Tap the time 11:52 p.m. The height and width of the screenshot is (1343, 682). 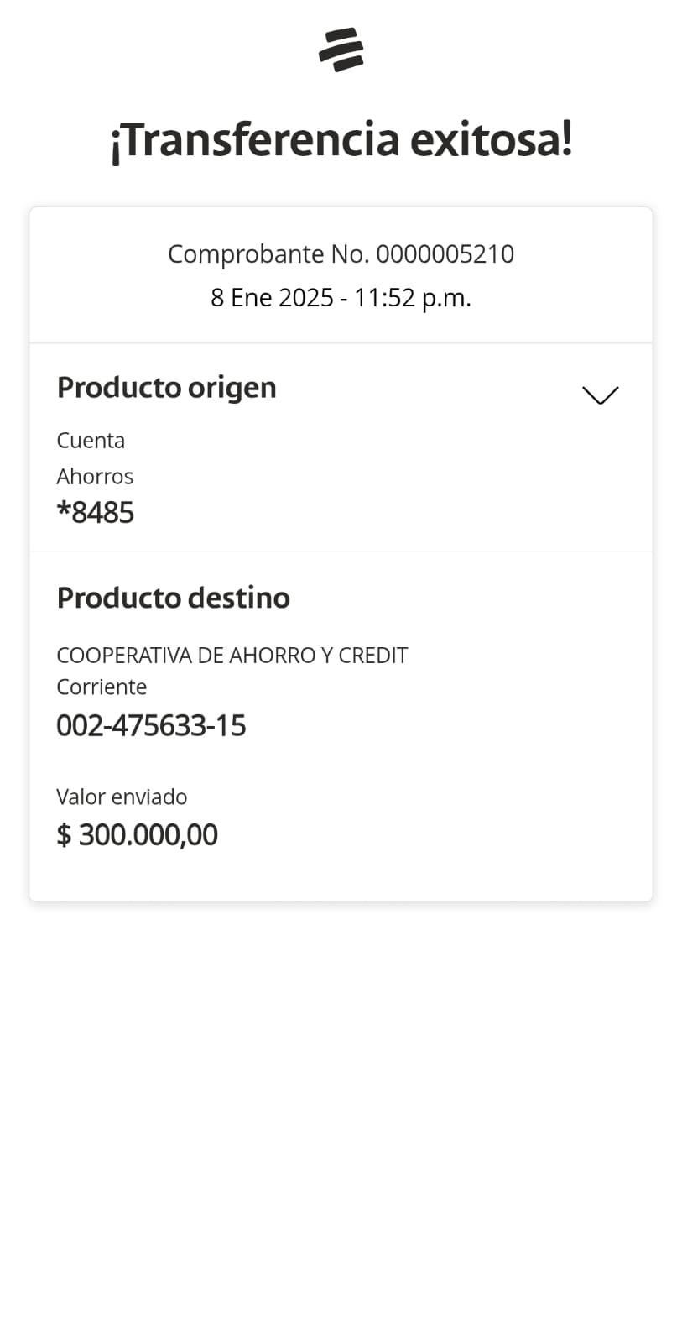point(412,298)
